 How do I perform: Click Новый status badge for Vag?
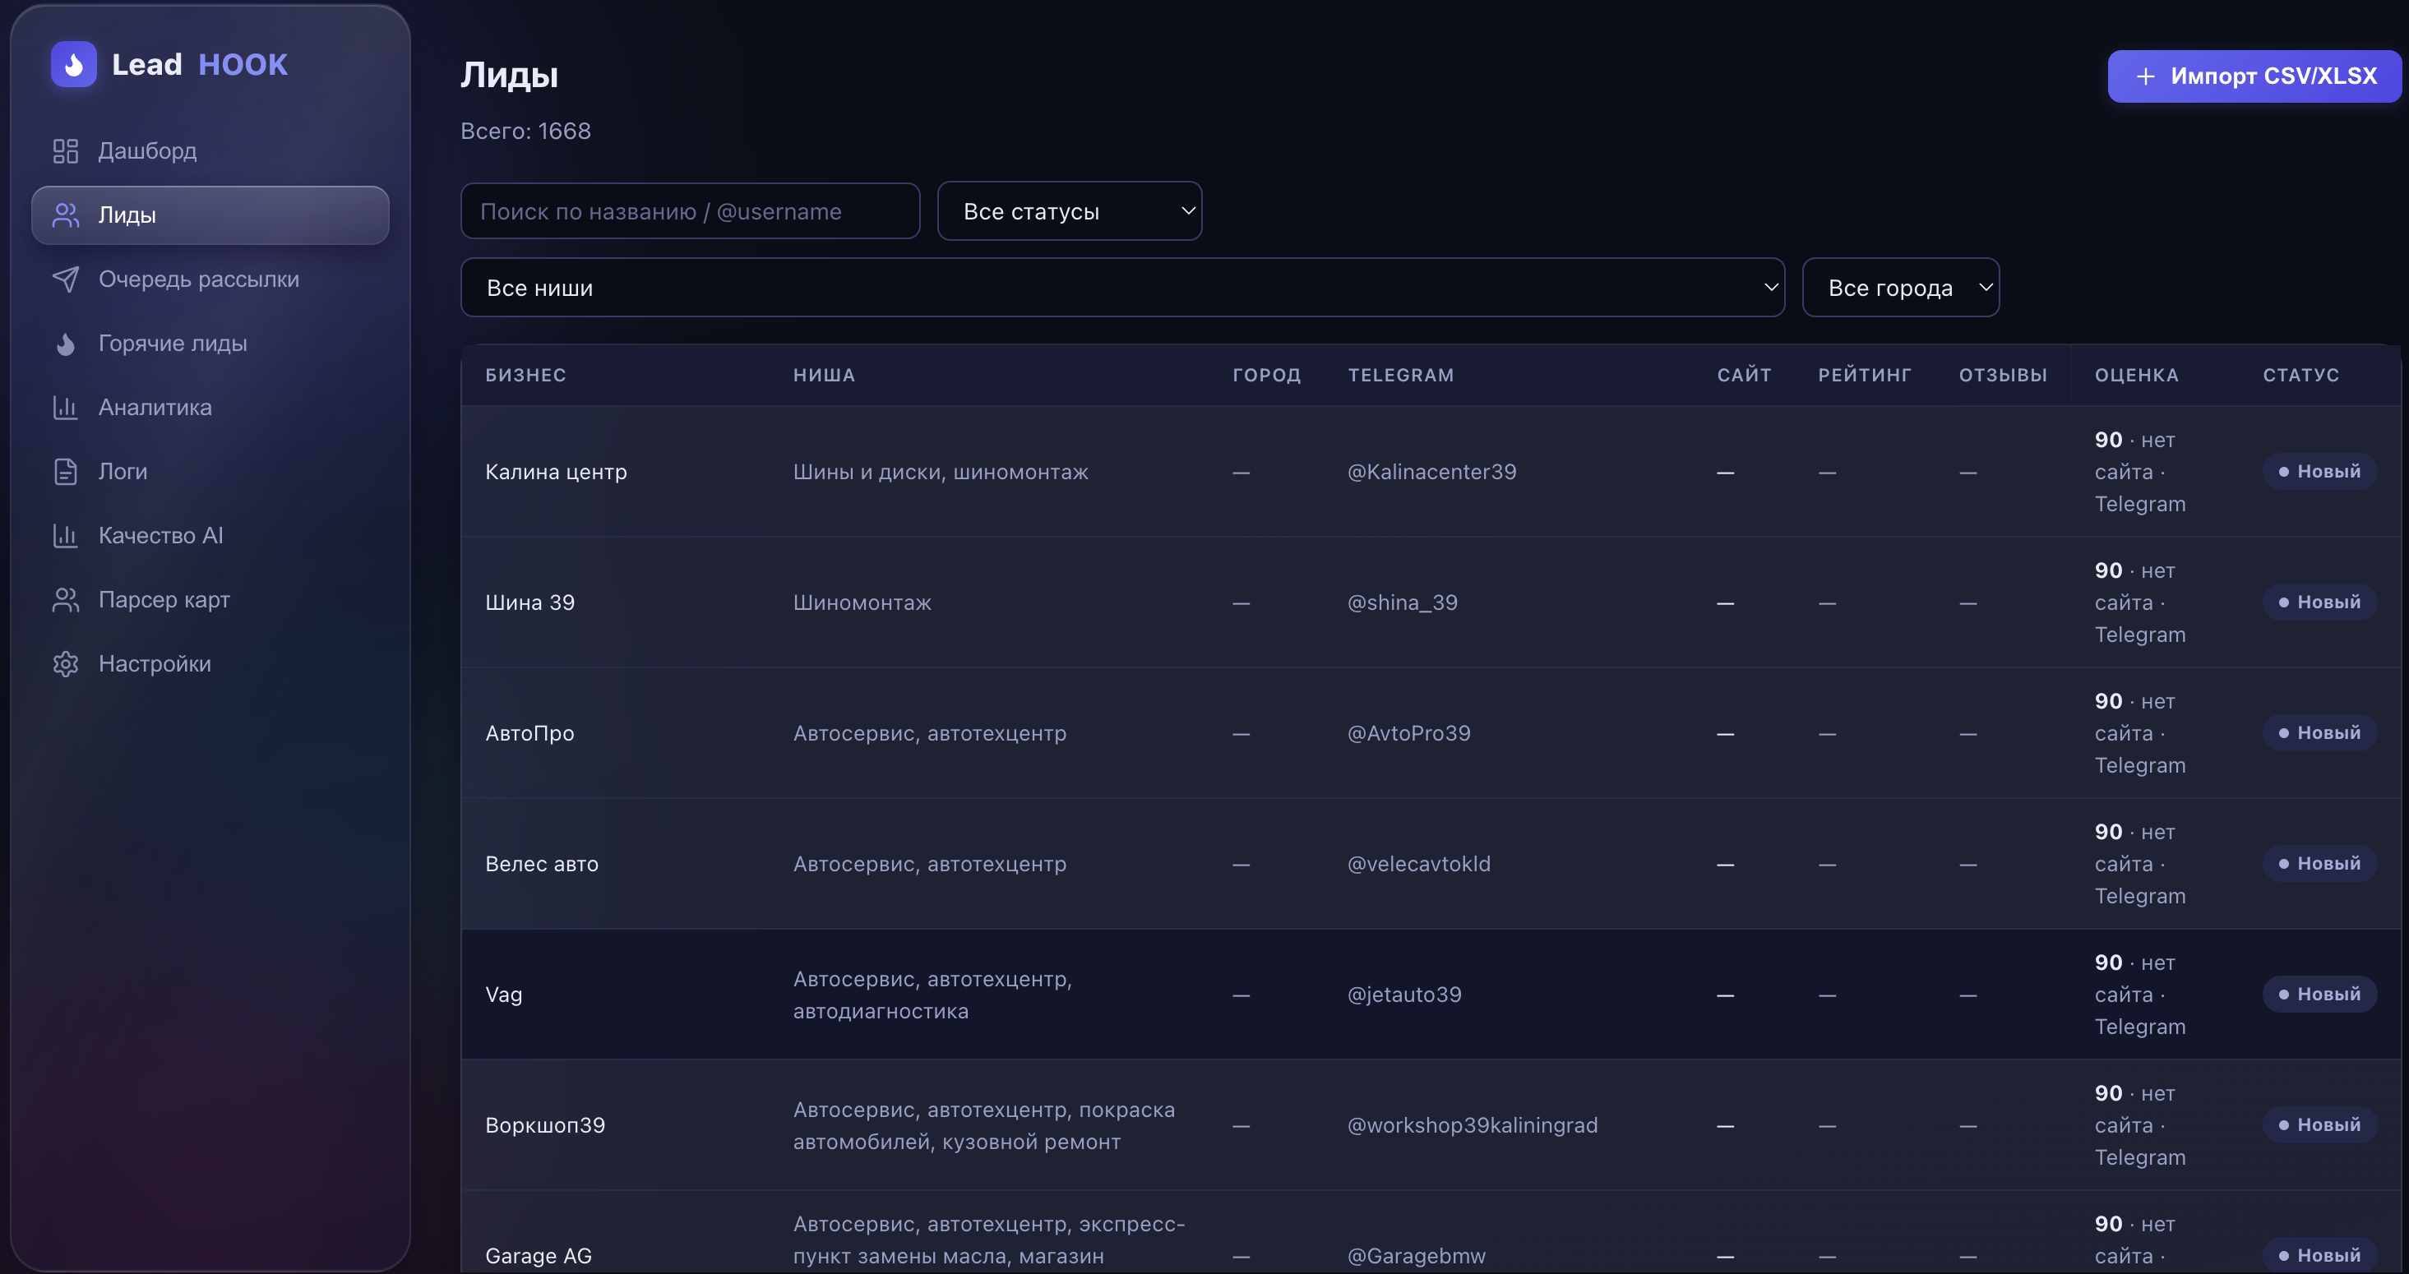click(x=2320, y=995)
